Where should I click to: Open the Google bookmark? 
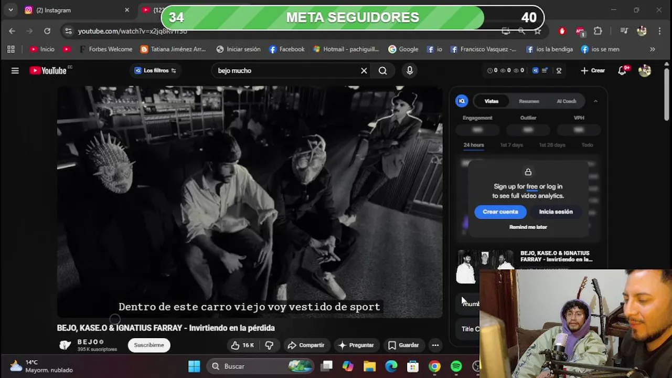pos(403,49)
